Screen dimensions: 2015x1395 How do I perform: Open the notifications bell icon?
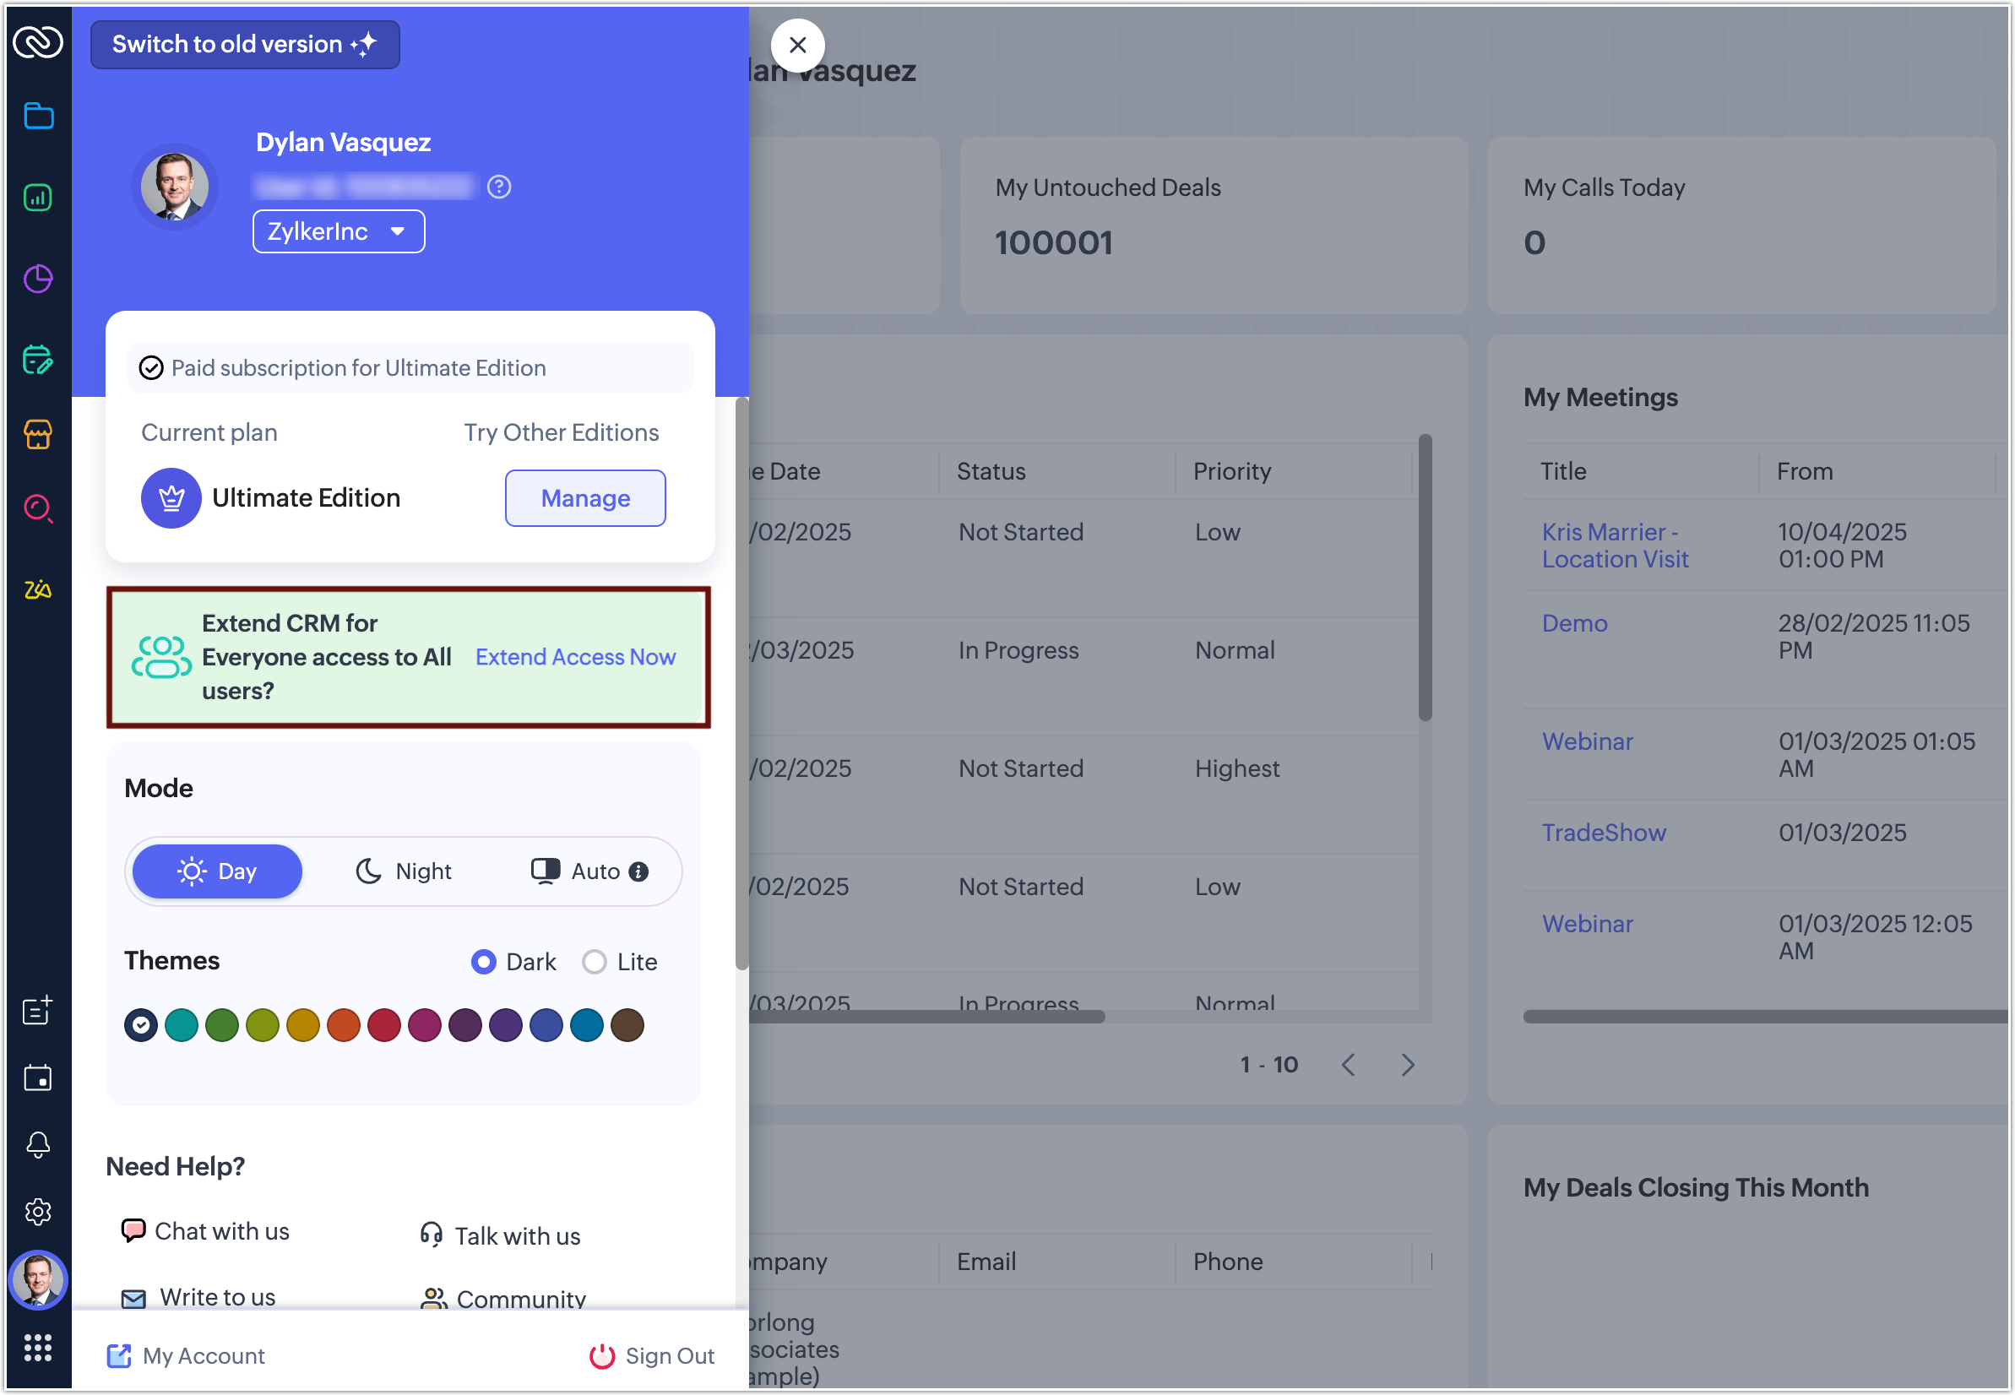(39, 1144)
